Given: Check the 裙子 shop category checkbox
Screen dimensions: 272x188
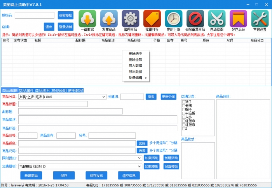Looking at the screenshot, I should pos(183,102).
